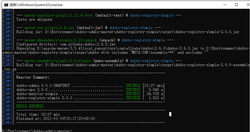The width and height of the screenshot is (250, 132).
Task: Click the 0.040 s duration
Action: [156, 90]
